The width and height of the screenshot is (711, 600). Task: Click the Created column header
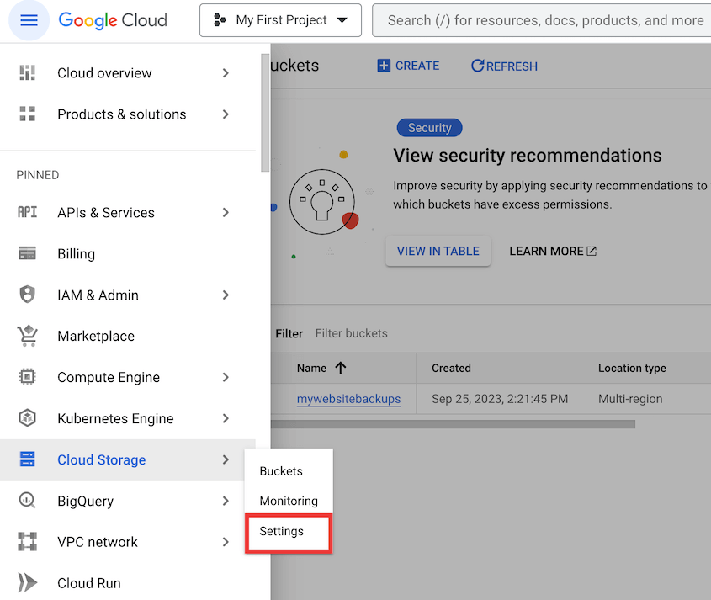(451, 368)
